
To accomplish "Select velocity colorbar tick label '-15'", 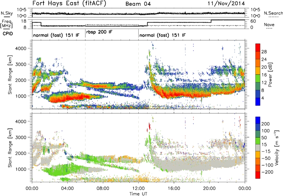I will (x=266, y=151).
